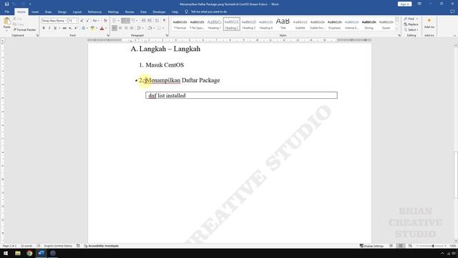Click Display Settings in status bar
The width and height of the screenshot is (458, 258).
pyautogui.click(x=371, y=246)
